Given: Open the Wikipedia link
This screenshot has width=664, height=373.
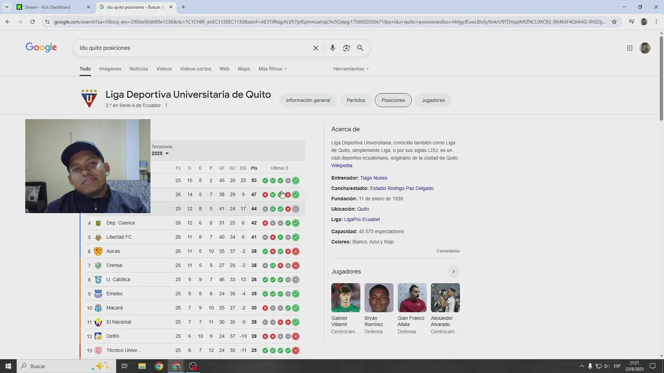Looking at the screenshot, I should [x=342, y=166].
